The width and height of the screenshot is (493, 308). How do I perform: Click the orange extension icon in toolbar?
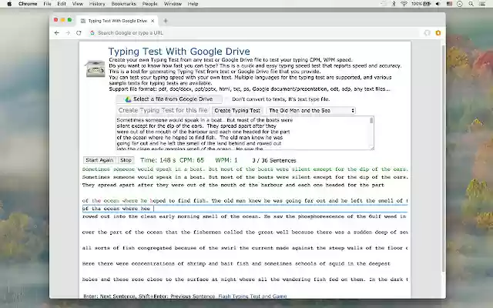pyautogui.click(x=438, y=32)
